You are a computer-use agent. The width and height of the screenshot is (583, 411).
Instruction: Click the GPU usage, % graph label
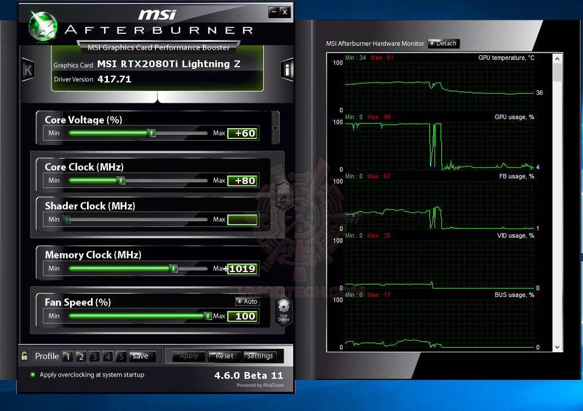pos(514,117)
